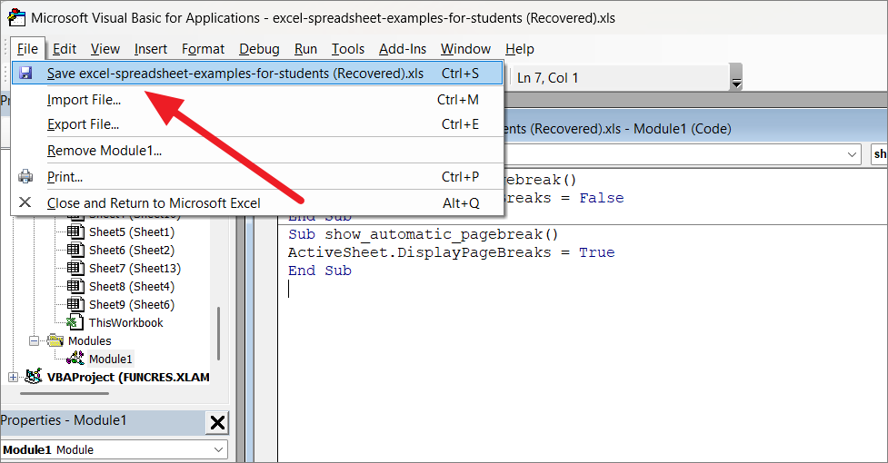Image resolution: width=888 pixels, height=463 pixels.
Task: Select VBAProject (FUNCRES.XLAM) in tree
Action: (x=128, y=377)
